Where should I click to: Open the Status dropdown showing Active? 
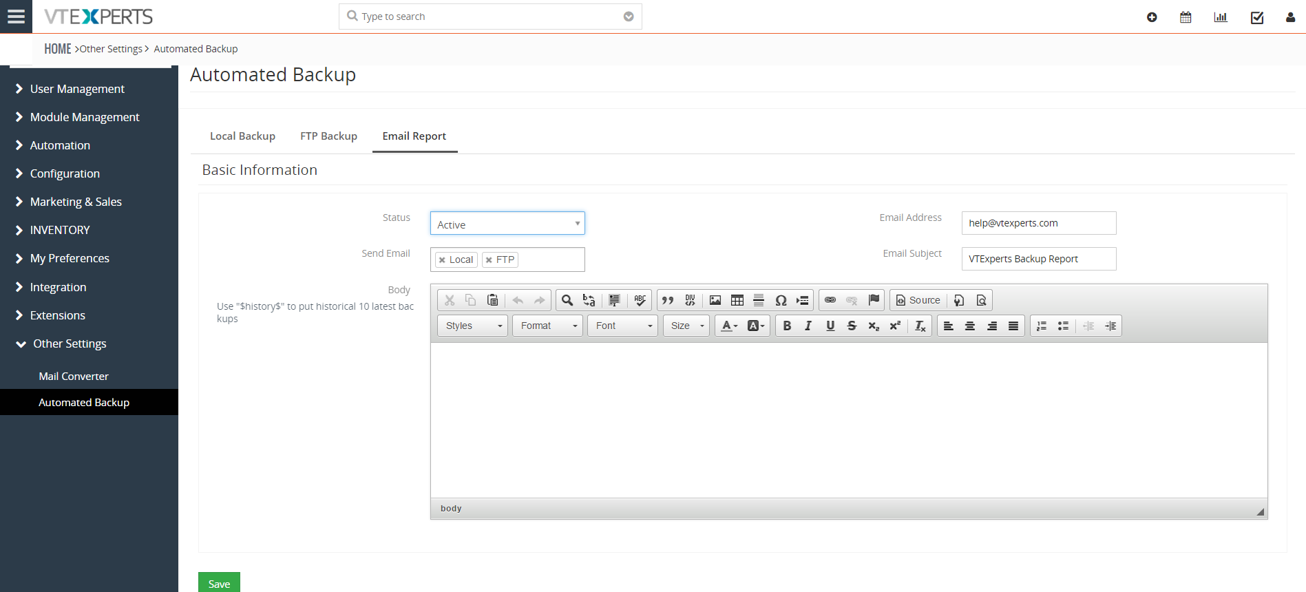507,224
